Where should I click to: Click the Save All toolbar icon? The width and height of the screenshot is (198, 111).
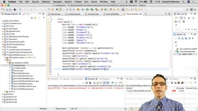coord(11,10)
